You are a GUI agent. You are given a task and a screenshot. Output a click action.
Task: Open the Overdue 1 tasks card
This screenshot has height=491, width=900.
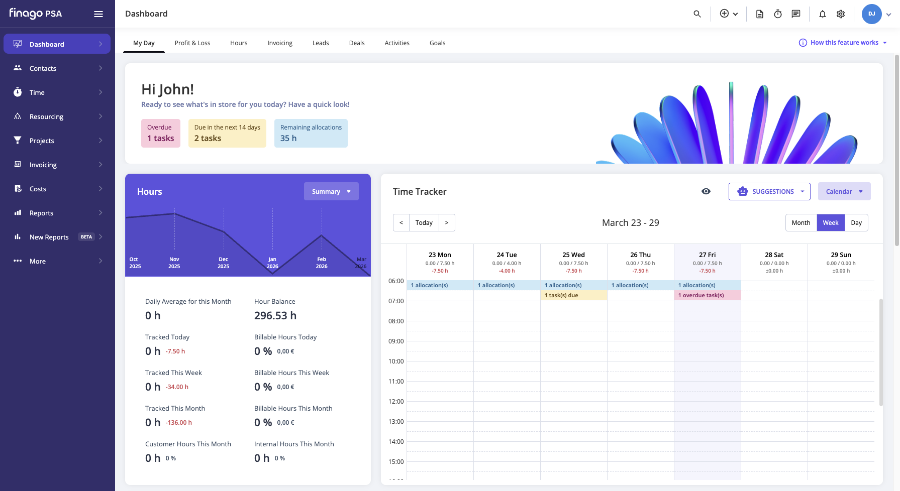coord(161,133)
